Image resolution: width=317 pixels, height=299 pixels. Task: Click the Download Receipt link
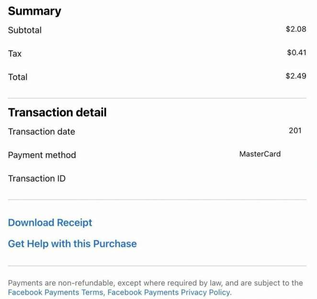(50, 222)
